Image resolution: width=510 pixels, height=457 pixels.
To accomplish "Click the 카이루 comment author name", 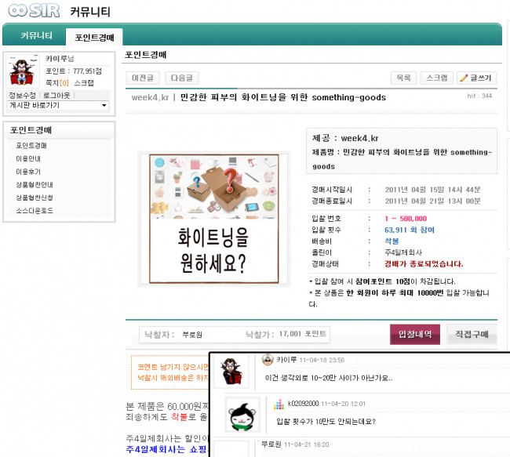I will click(286, 360).
